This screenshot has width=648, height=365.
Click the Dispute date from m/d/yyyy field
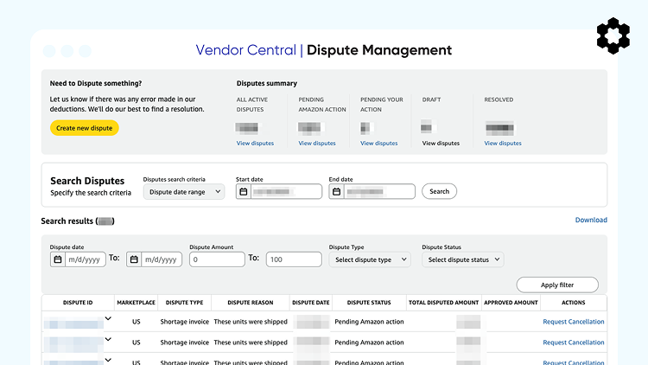pos(86,259)
